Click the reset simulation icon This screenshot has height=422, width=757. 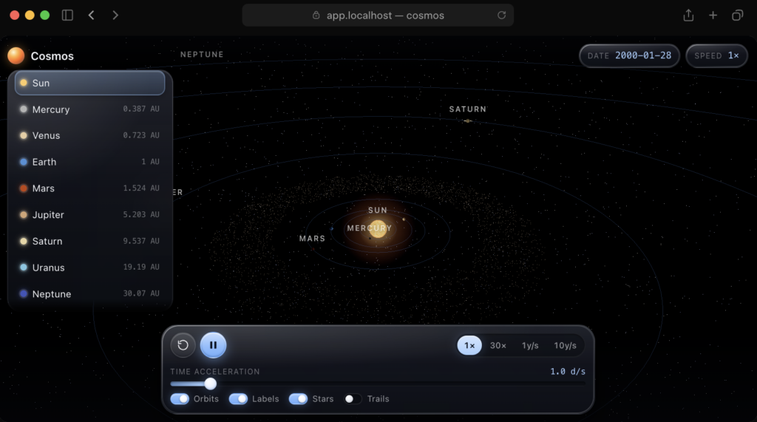tap(183, 344)
